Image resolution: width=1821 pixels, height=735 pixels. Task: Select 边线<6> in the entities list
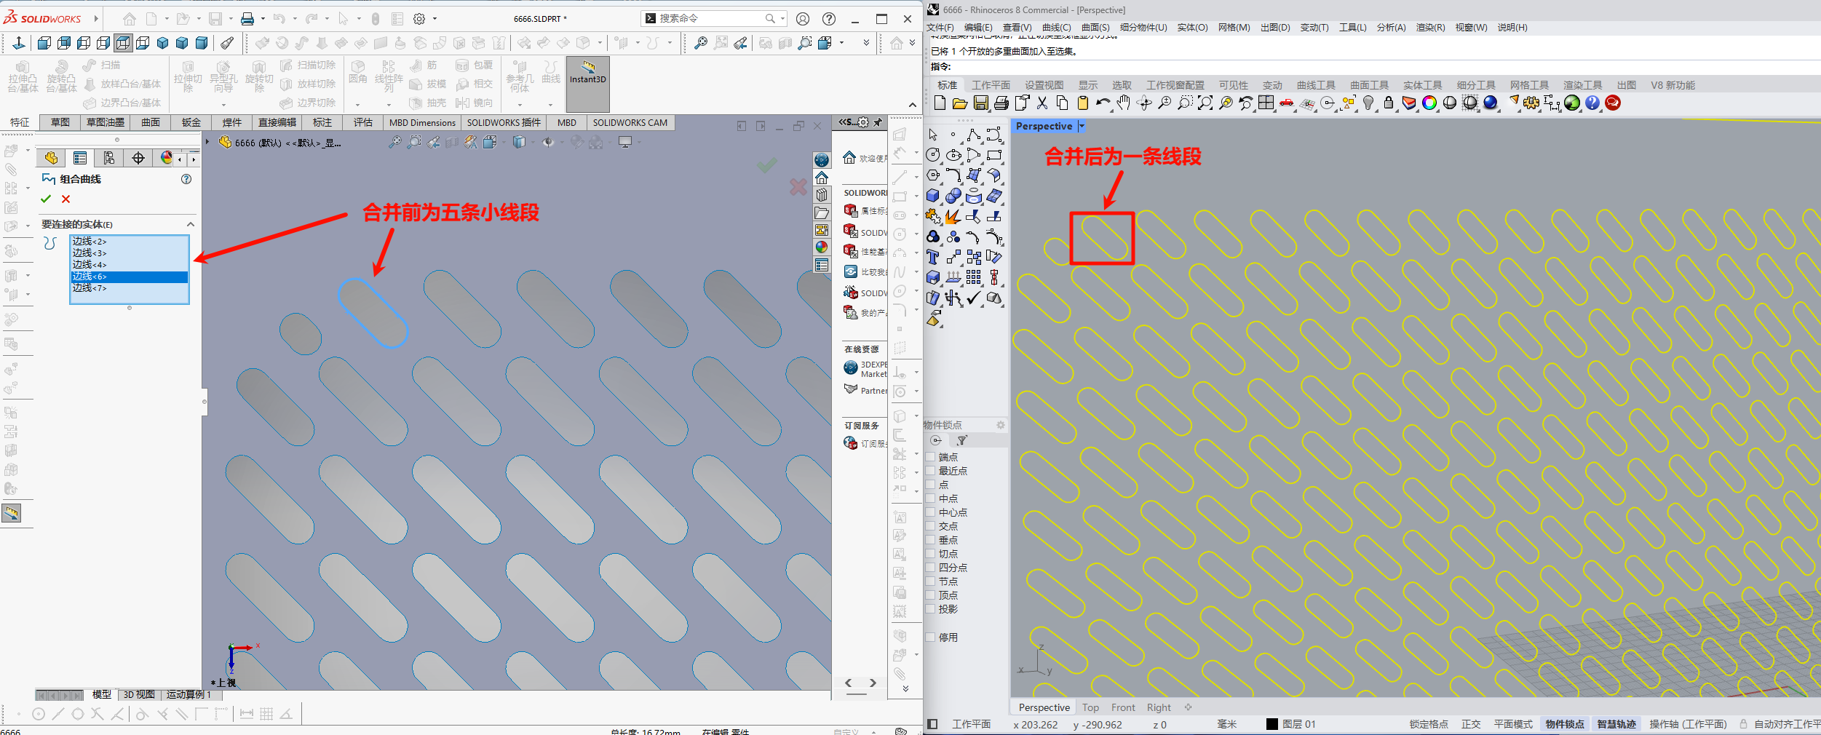(x=130, y=277)
